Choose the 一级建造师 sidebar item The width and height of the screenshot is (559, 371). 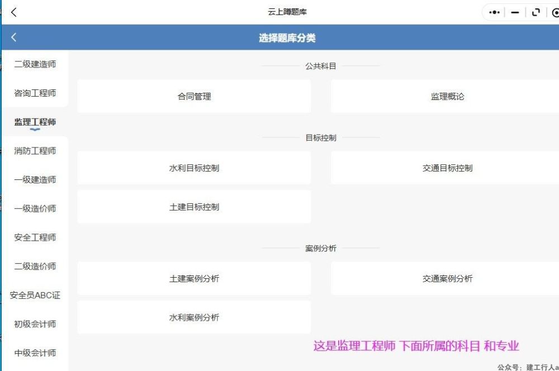tap(35, 180)
